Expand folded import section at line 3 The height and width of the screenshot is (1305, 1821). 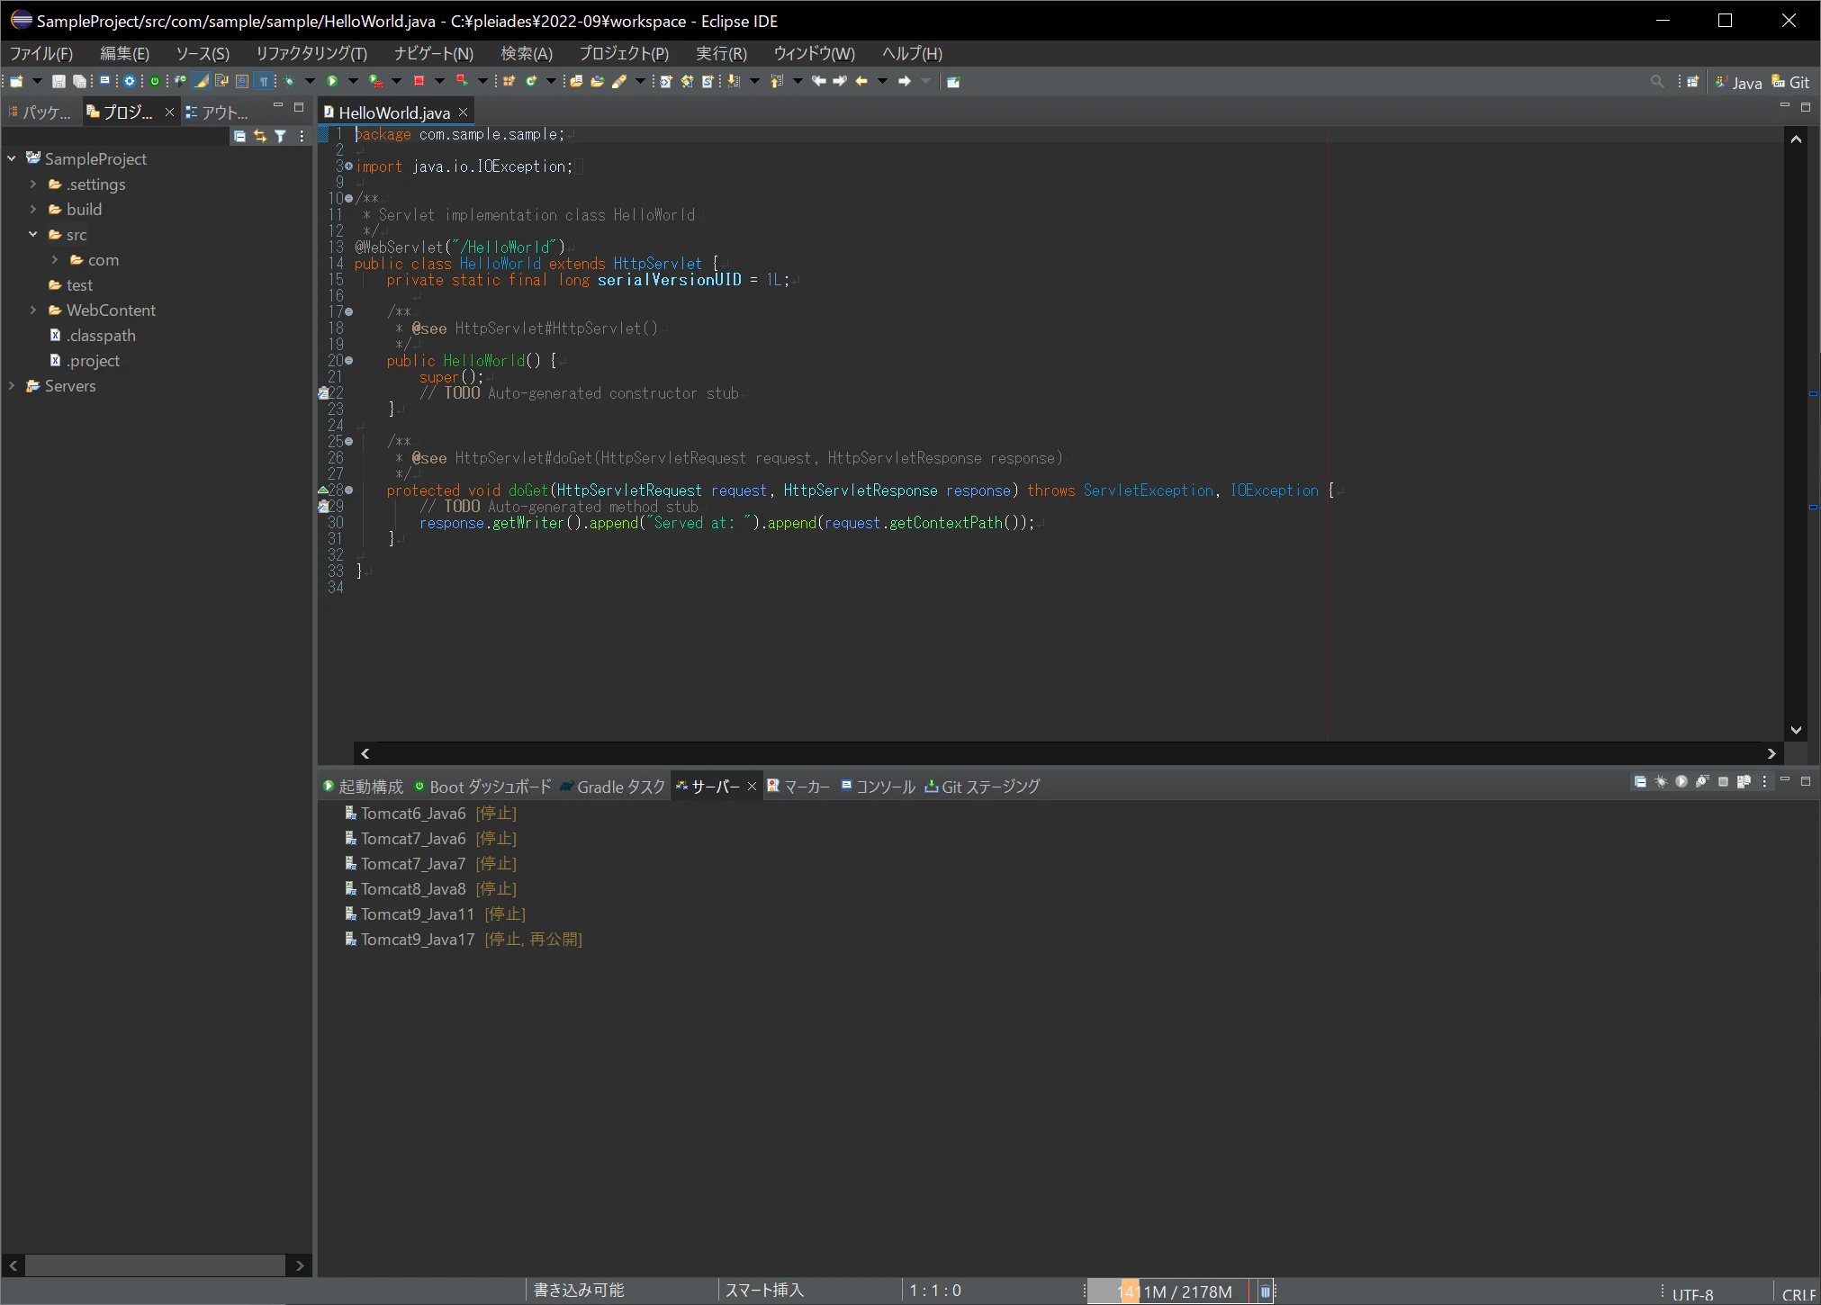[x=348, y=166]
